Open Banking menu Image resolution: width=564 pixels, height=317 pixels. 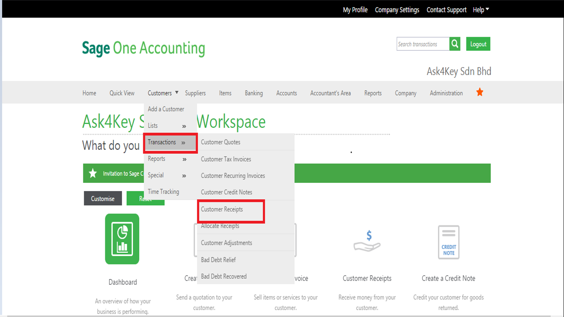click(x=254, y=93)
